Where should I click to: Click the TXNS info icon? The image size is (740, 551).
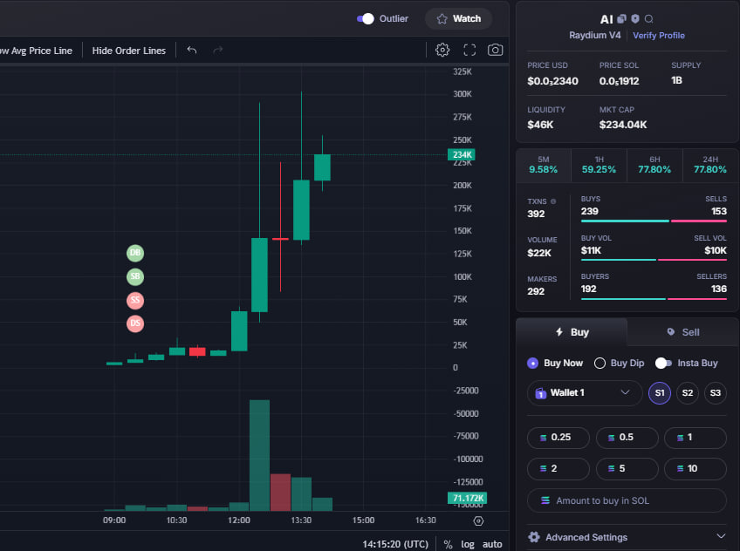(x=553, y=201)
